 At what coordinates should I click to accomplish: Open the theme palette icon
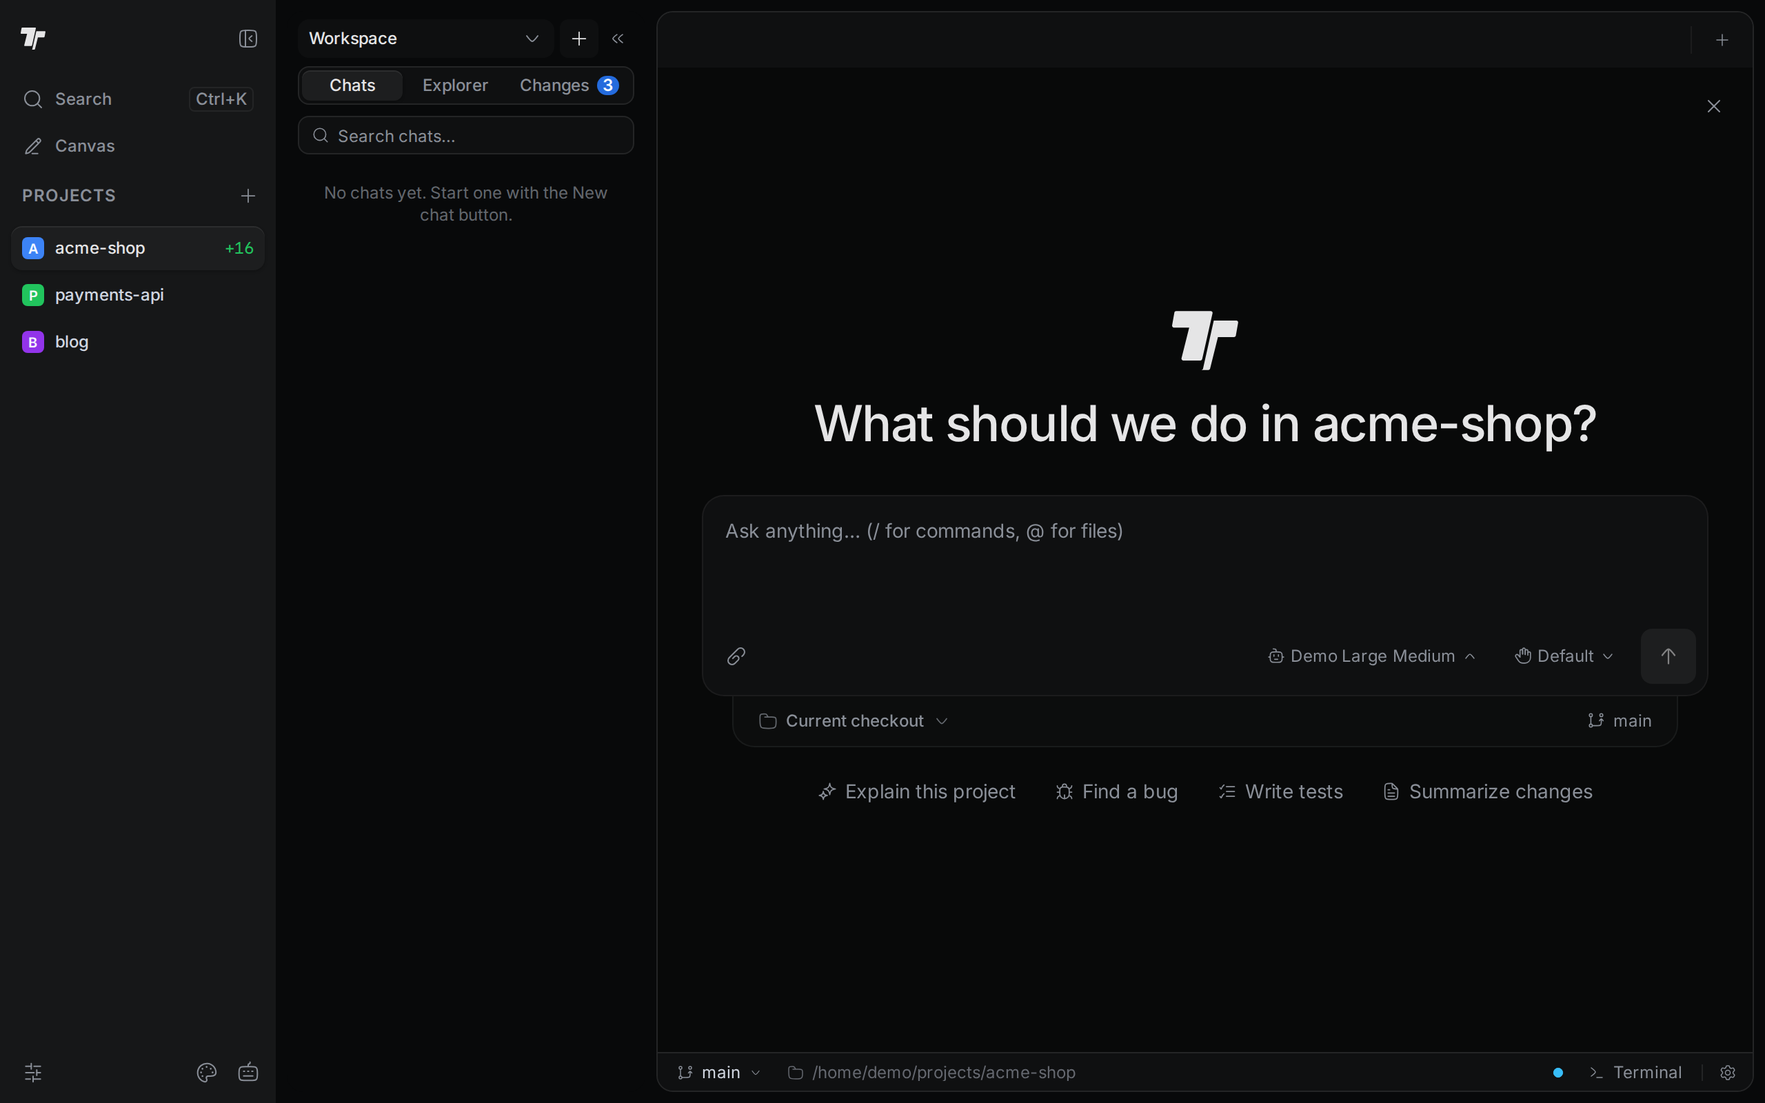point(206,1071)
